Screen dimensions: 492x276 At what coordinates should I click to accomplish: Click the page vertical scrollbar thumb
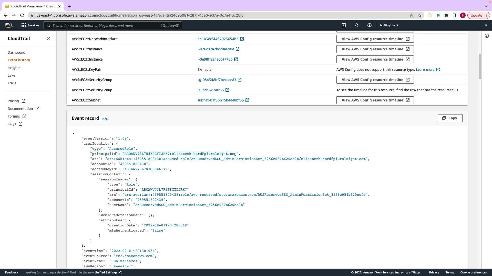pyautogui.click(x=480, y=66)
